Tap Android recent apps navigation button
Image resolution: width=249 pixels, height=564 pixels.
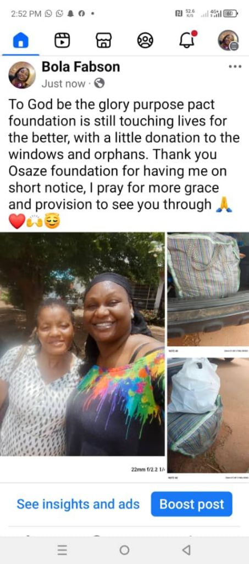point(62,550)
